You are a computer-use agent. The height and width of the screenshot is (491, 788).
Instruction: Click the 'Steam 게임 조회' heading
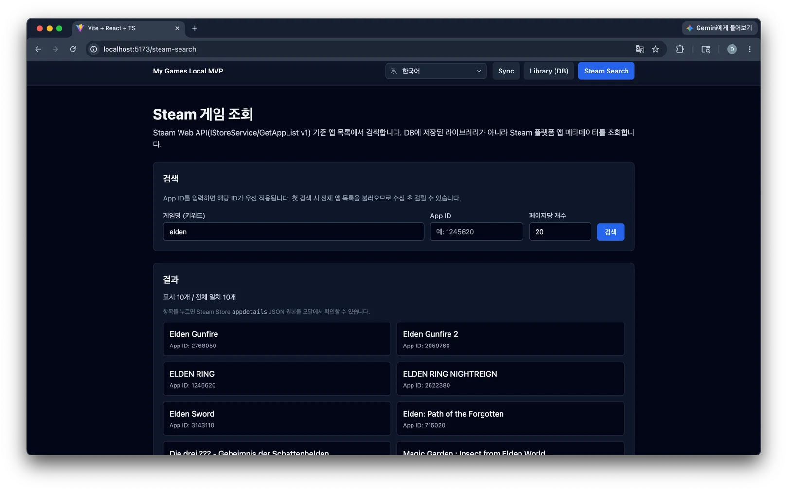point(203,114)
